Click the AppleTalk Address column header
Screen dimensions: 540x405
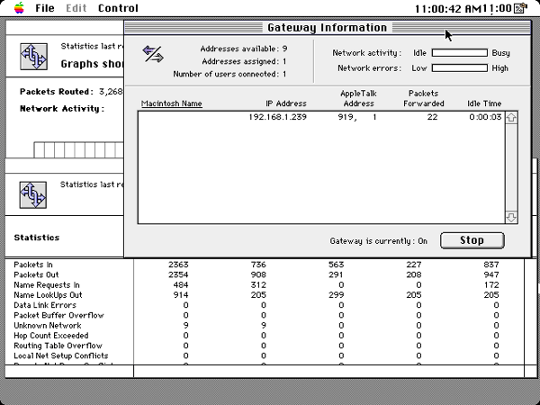point(358,98)
